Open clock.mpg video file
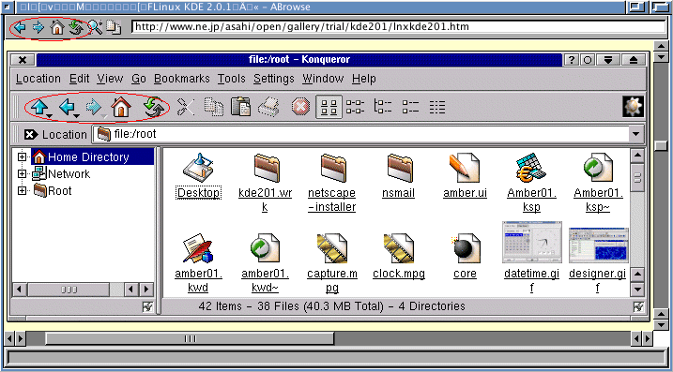The width and height of the screenshot is (673, 372). [398, 248]
